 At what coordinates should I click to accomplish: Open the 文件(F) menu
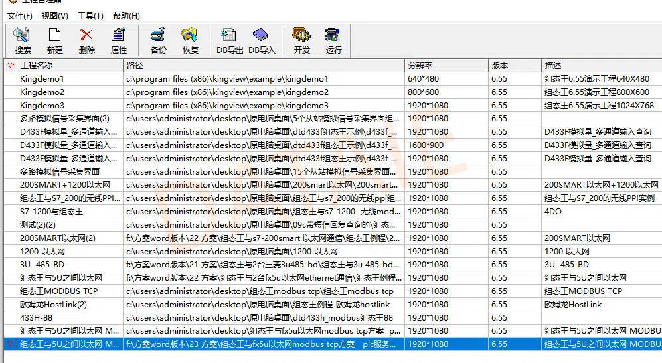coord(20,16)
